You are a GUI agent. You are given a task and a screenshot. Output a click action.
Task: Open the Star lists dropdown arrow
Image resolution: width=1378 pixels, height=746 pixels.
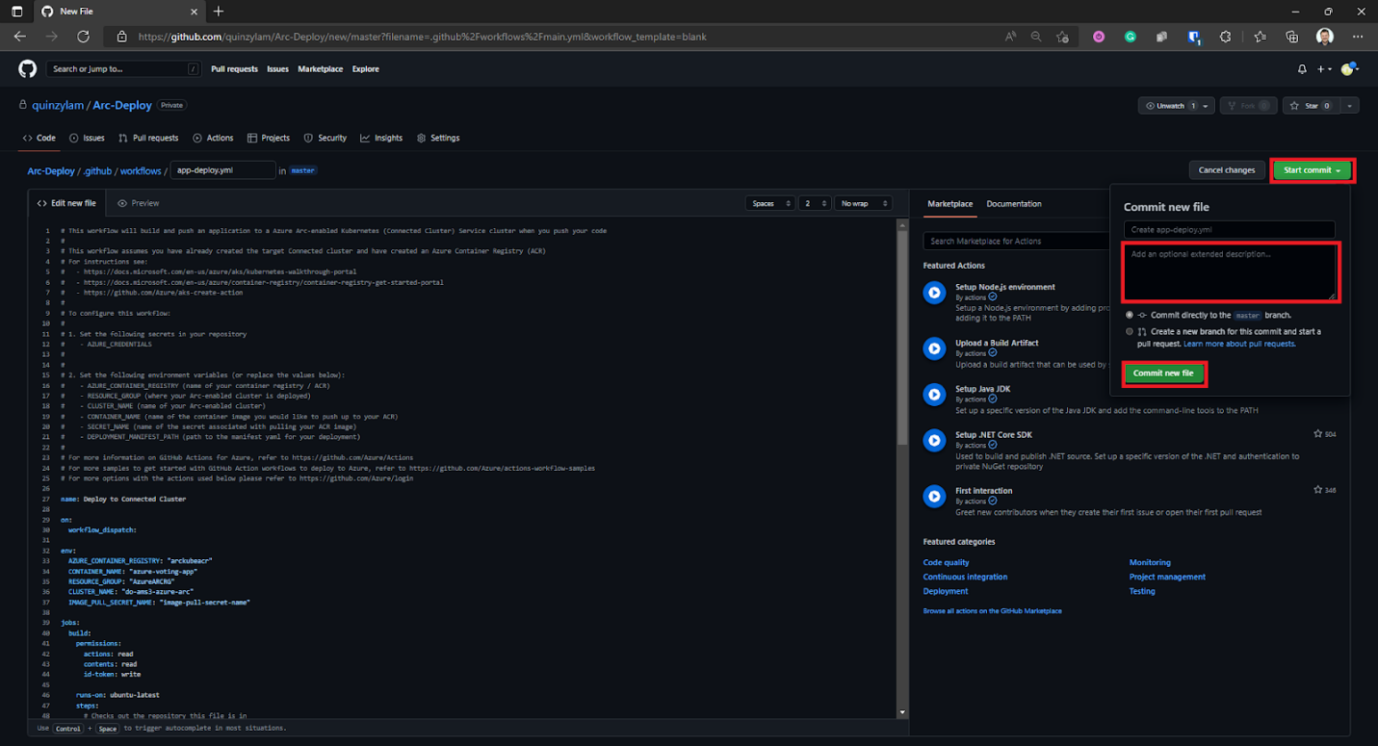tap(1351, 106)
